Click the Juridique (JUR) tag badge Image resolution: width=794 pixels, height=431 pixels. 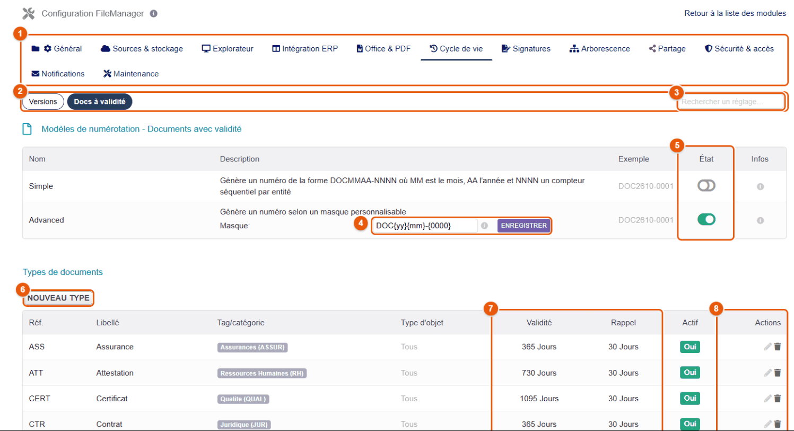[x=244, y=424]
